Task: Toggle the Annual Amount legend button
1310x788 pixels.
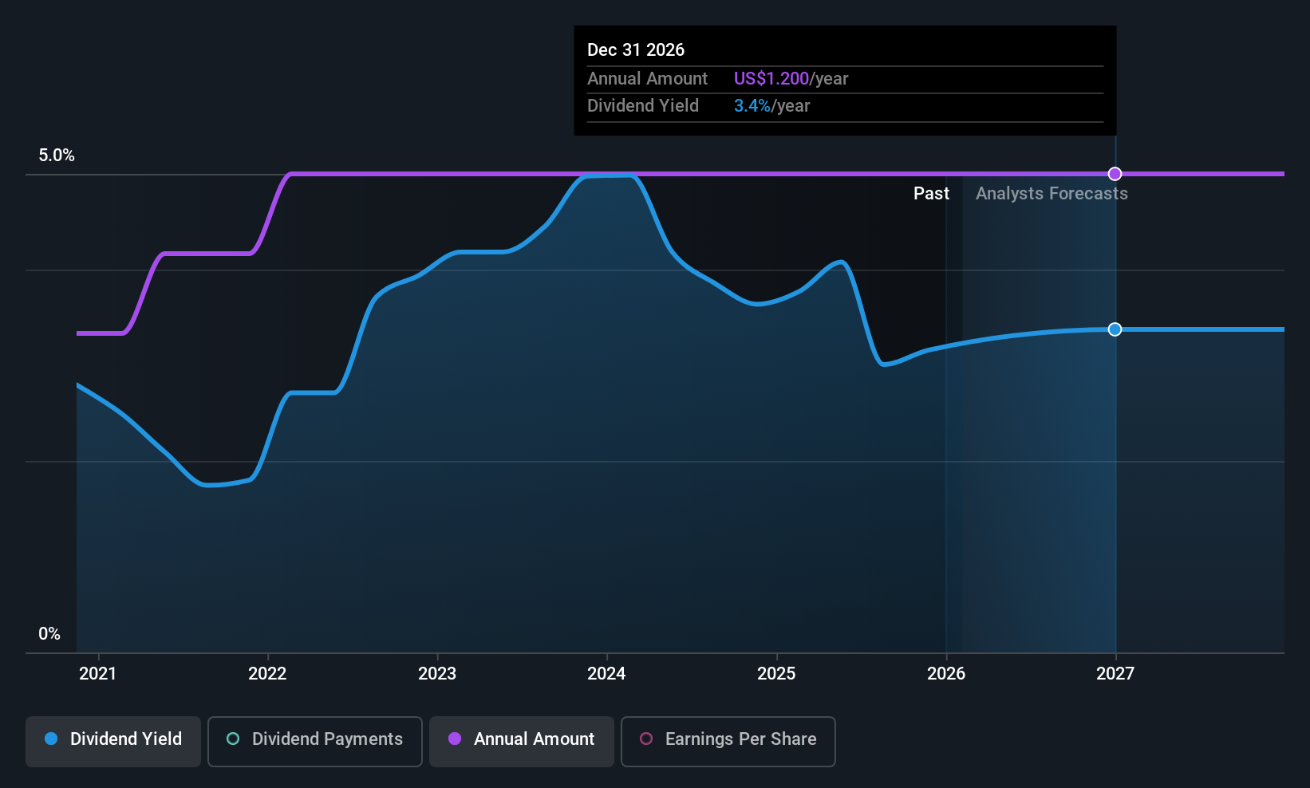Action: click(522, 741)
